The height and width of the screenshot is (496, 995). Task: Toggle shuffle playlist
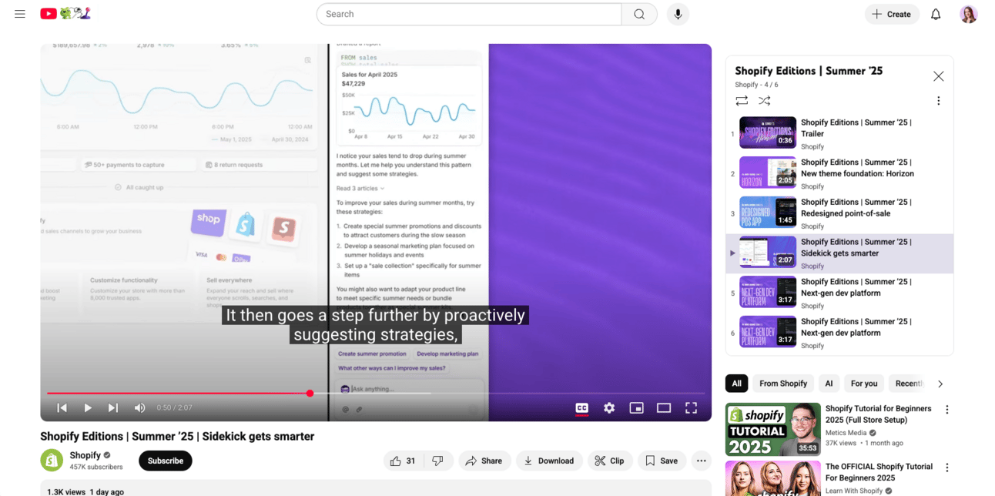[764, 101]
